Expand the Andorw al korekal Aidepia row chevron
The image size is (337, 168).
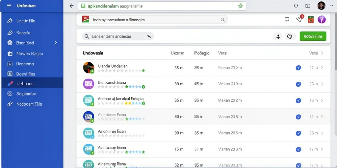coord(322,100)
